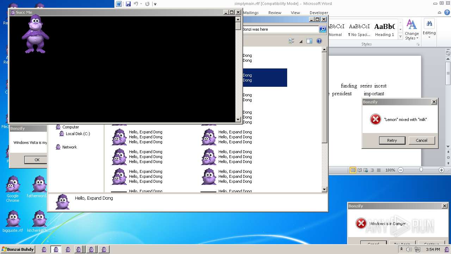Click the Word application icon in title bar
This screenshot has width=451, height=254.
(119, 4)
